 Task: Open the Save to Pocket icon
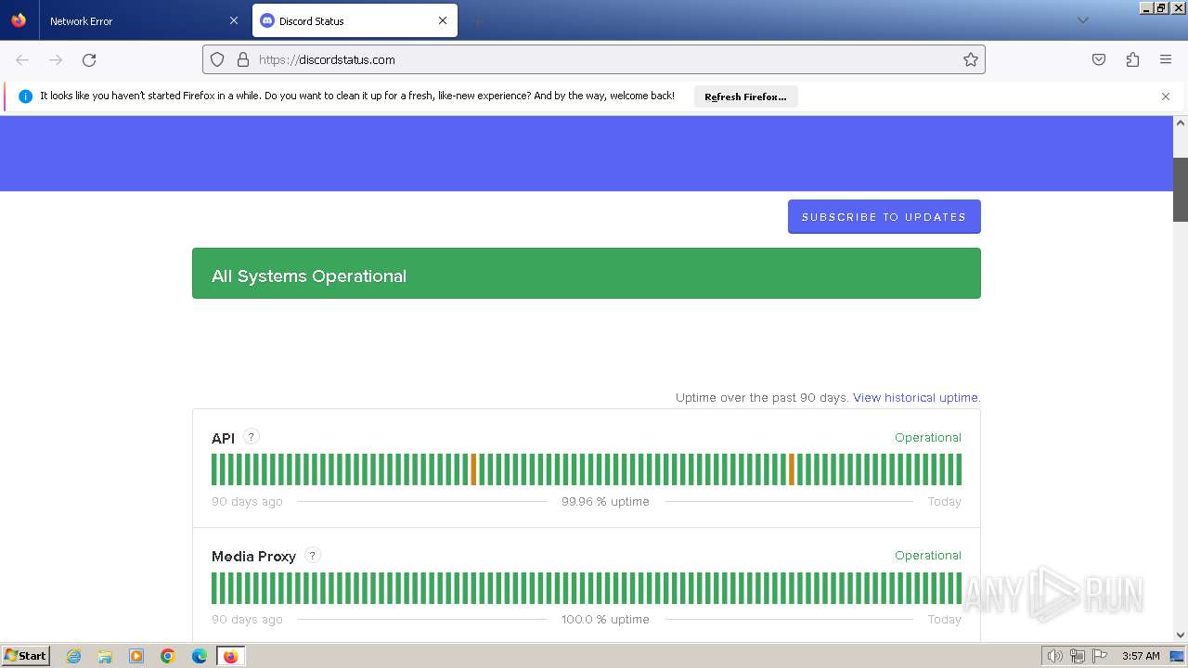[1099, 59]
